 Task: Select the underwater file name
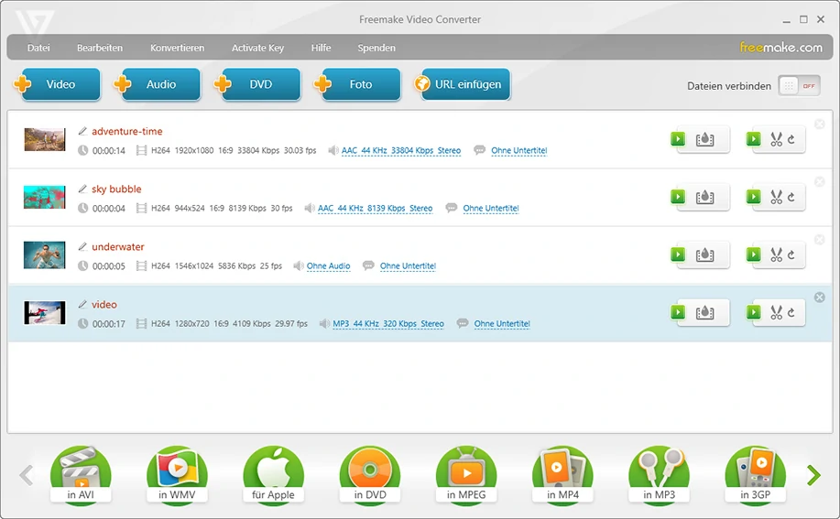point(118,246)
